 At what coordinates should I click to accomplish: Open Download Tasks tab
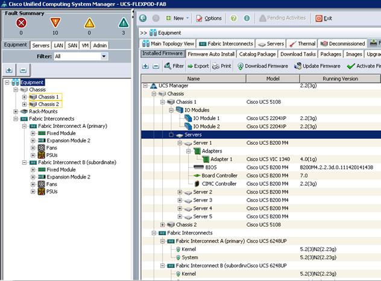tap(298, 54)
